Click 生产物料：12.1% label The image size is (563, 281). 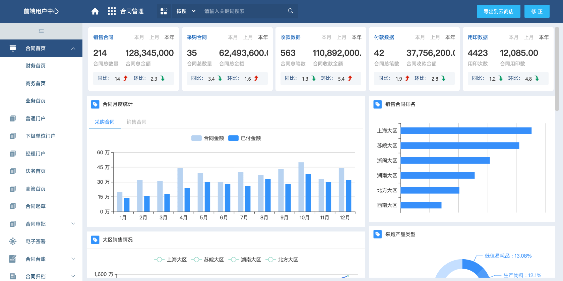pyautogui.click(x=522, y=275)
